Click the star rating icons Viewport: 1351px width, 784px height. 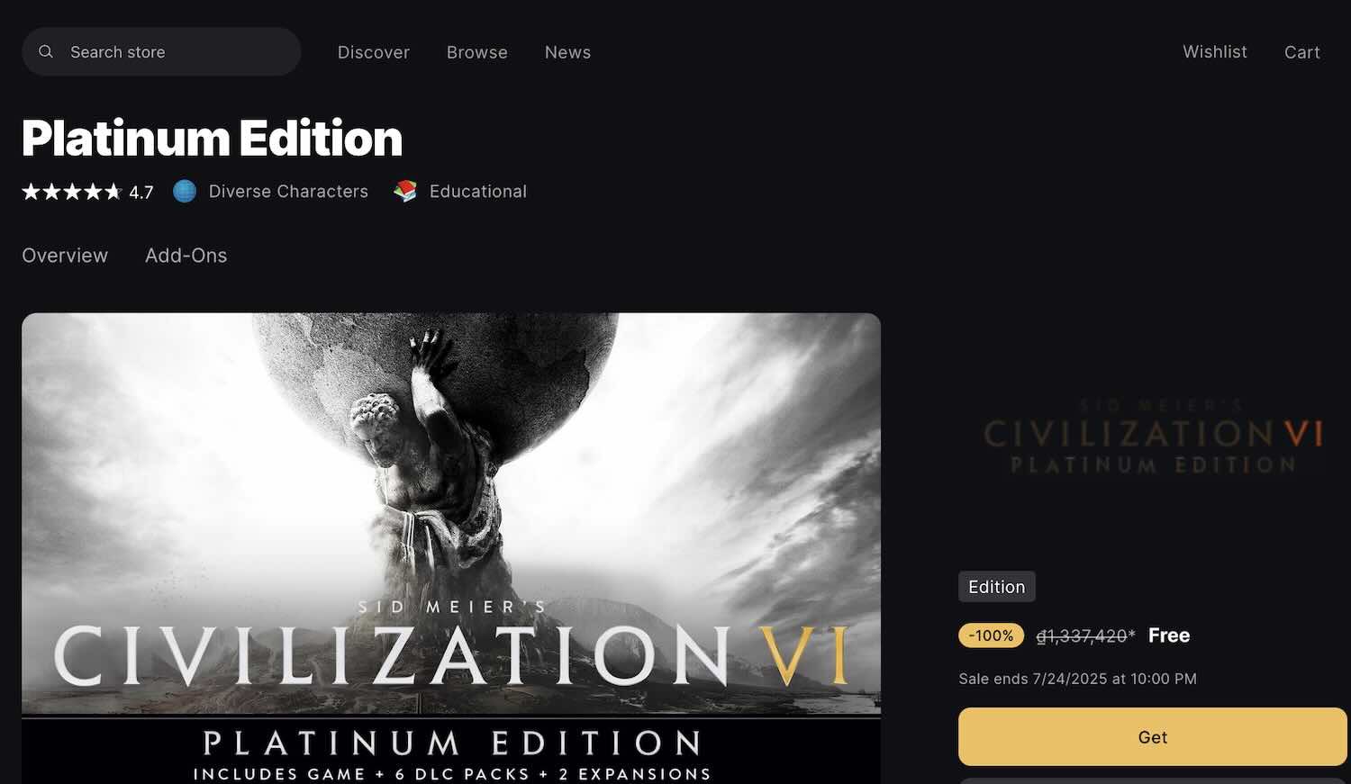click(72, 192)
